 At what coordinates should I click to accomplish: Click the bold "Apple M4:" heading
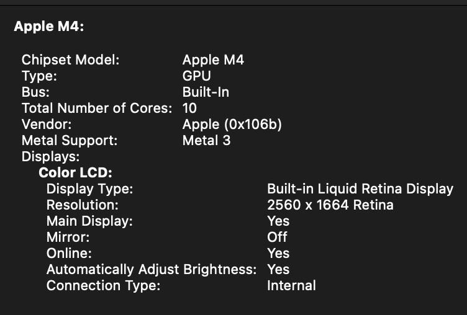pyautogui.click(x=48, y=26)
